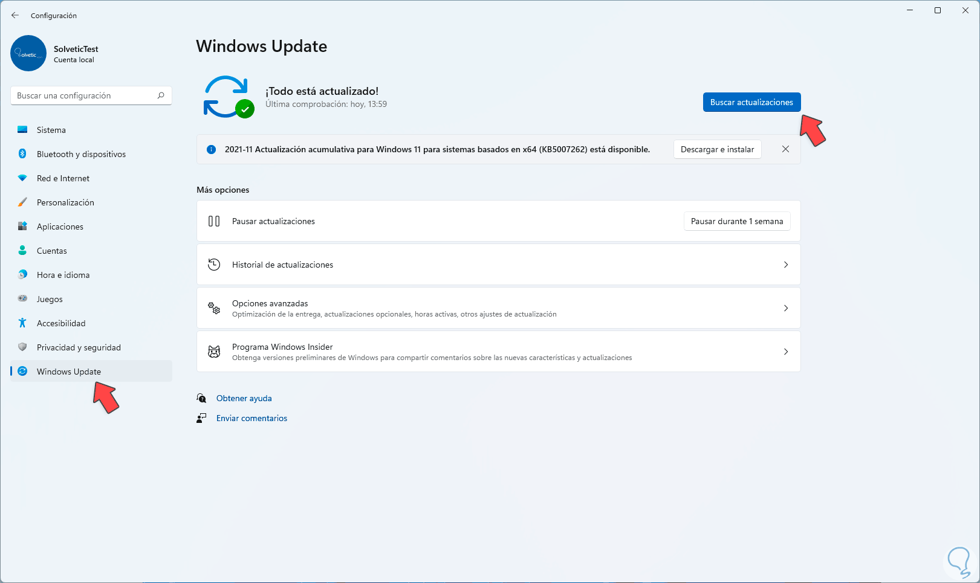Click the pause icon beside Pausar actualizaciones
This screenshot has height=583, width=980.
click(214, 221)
